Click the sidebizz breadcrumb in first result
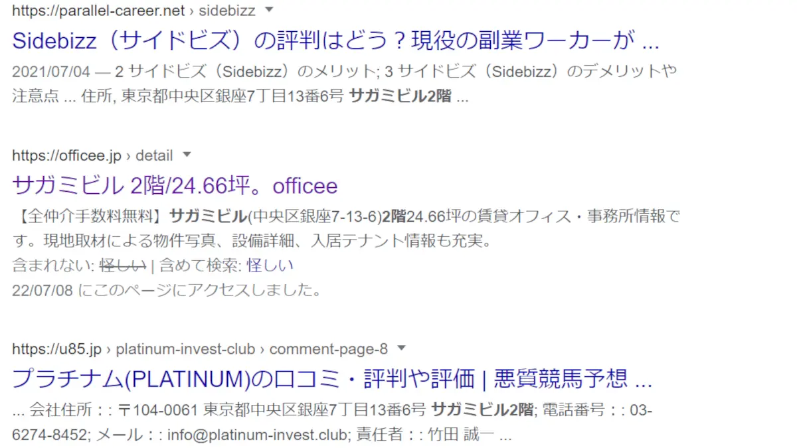Viewport: 797px width, 448px height. [x=228, y=11]
